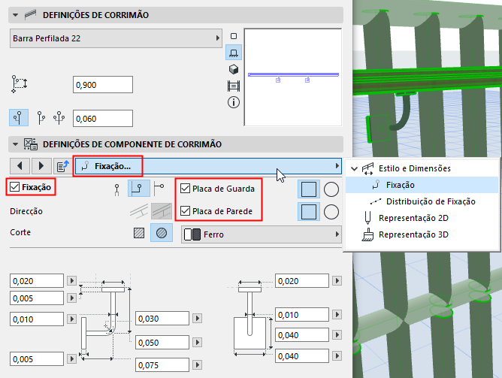
Task: Select Fixação in the popup menu
Action: (422, 185)
